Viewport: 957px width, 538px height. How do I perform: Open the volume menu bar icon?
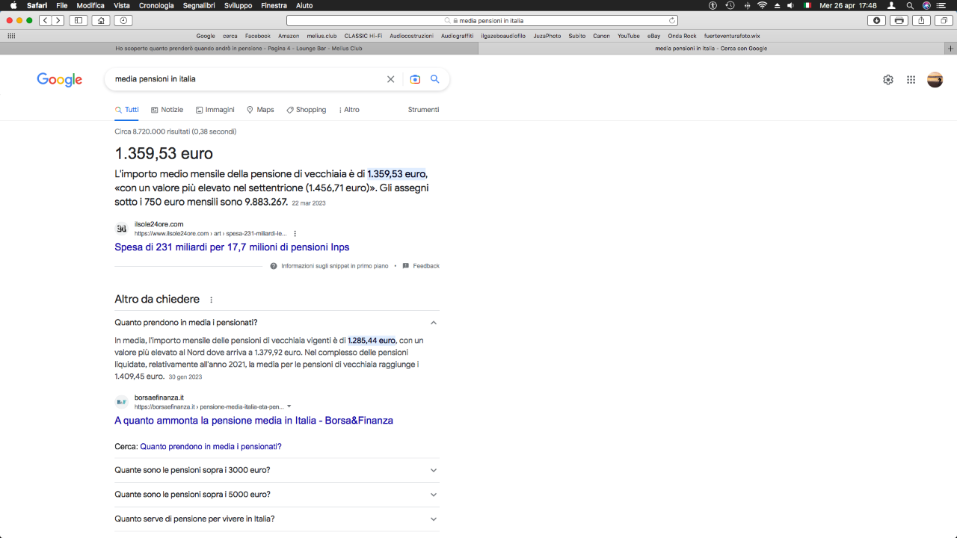click(x=791, y=5)
